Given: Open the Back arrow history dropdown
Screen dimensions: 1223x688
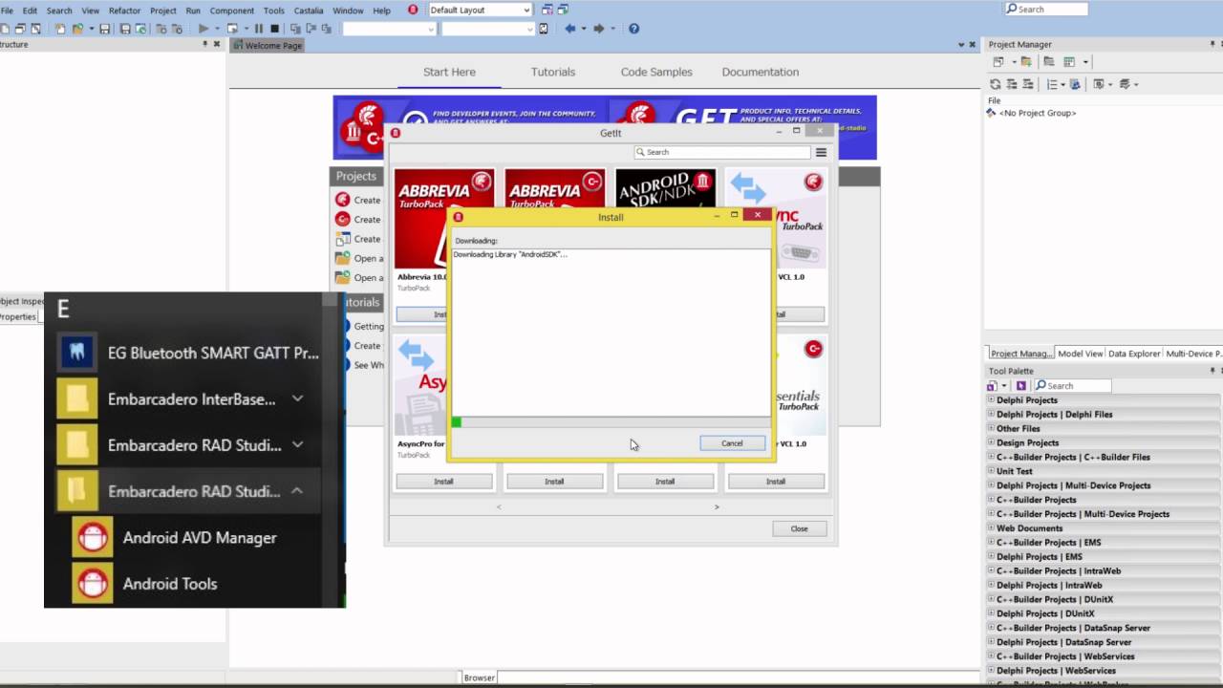Looking at the screenshot, I should [x=584, y=29].
